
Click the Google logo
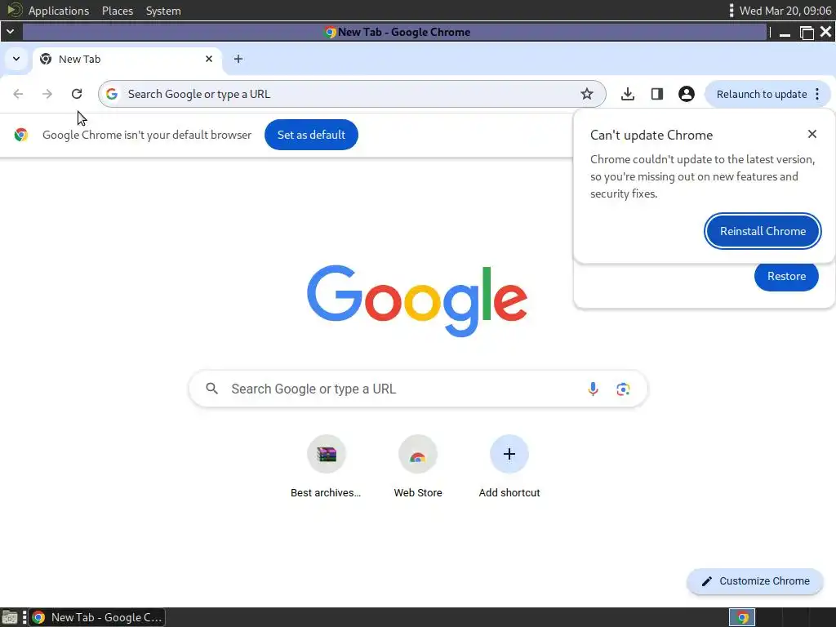(x=417, y=301)
